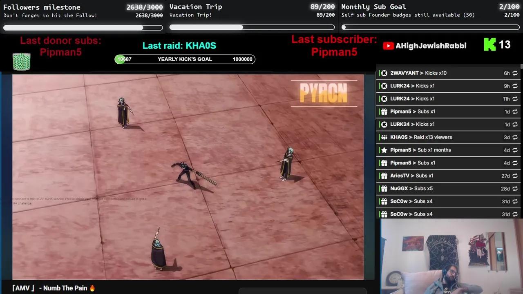
Task: Click the gift icon beside NuGGX
Action: coord(384,189)
